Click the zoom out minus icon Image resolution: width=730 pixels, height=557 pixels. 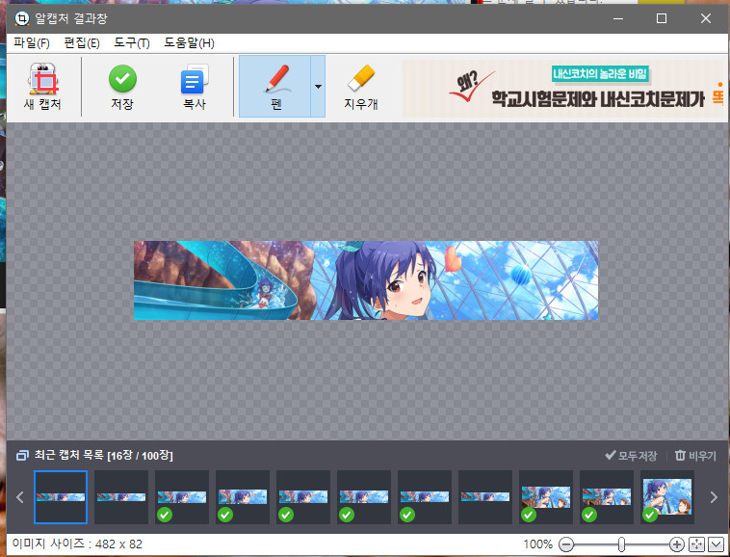tap(566, 544)
